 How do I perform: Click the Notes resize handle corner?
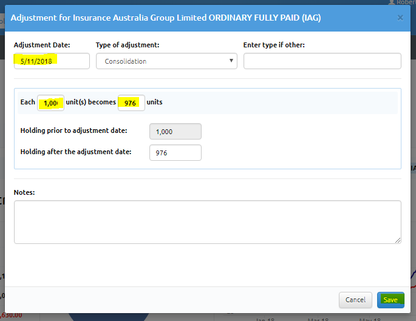398,240
